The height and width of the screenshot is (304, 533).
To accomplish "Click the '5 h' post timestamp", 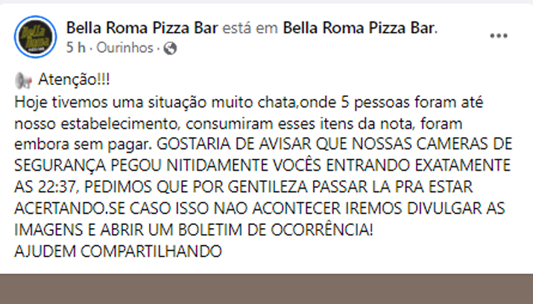I will [x=75, y=48].
